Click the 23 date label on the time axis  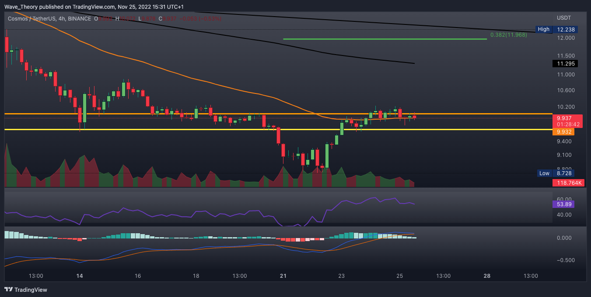342,276
